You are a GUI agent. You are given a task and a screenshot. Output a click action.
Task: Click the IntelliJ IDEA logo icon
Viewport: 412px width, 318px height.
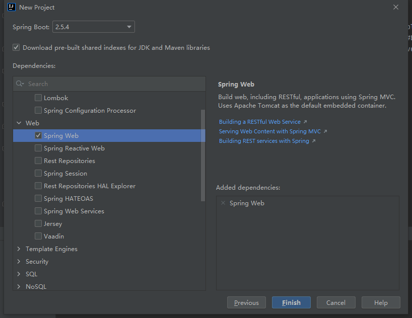pos(12,7)
